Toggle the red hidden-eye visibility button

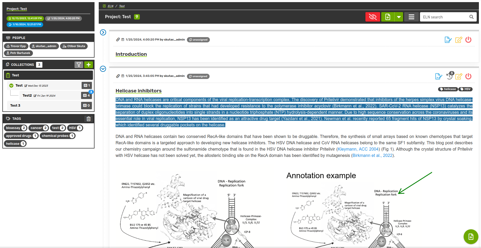[x=373, y=17]
